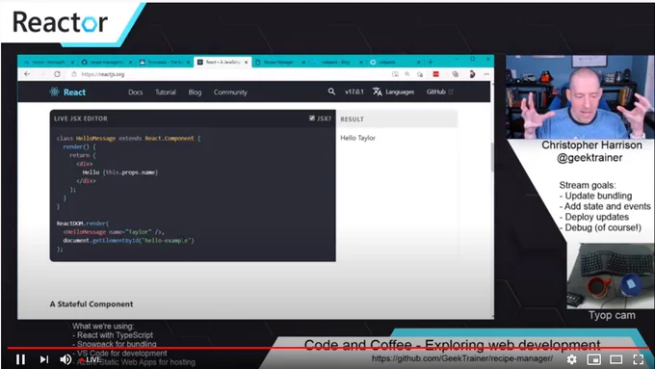Open the Tutorial navigation link
Viewport: 655px width, 369px height.
click(166, 92)
